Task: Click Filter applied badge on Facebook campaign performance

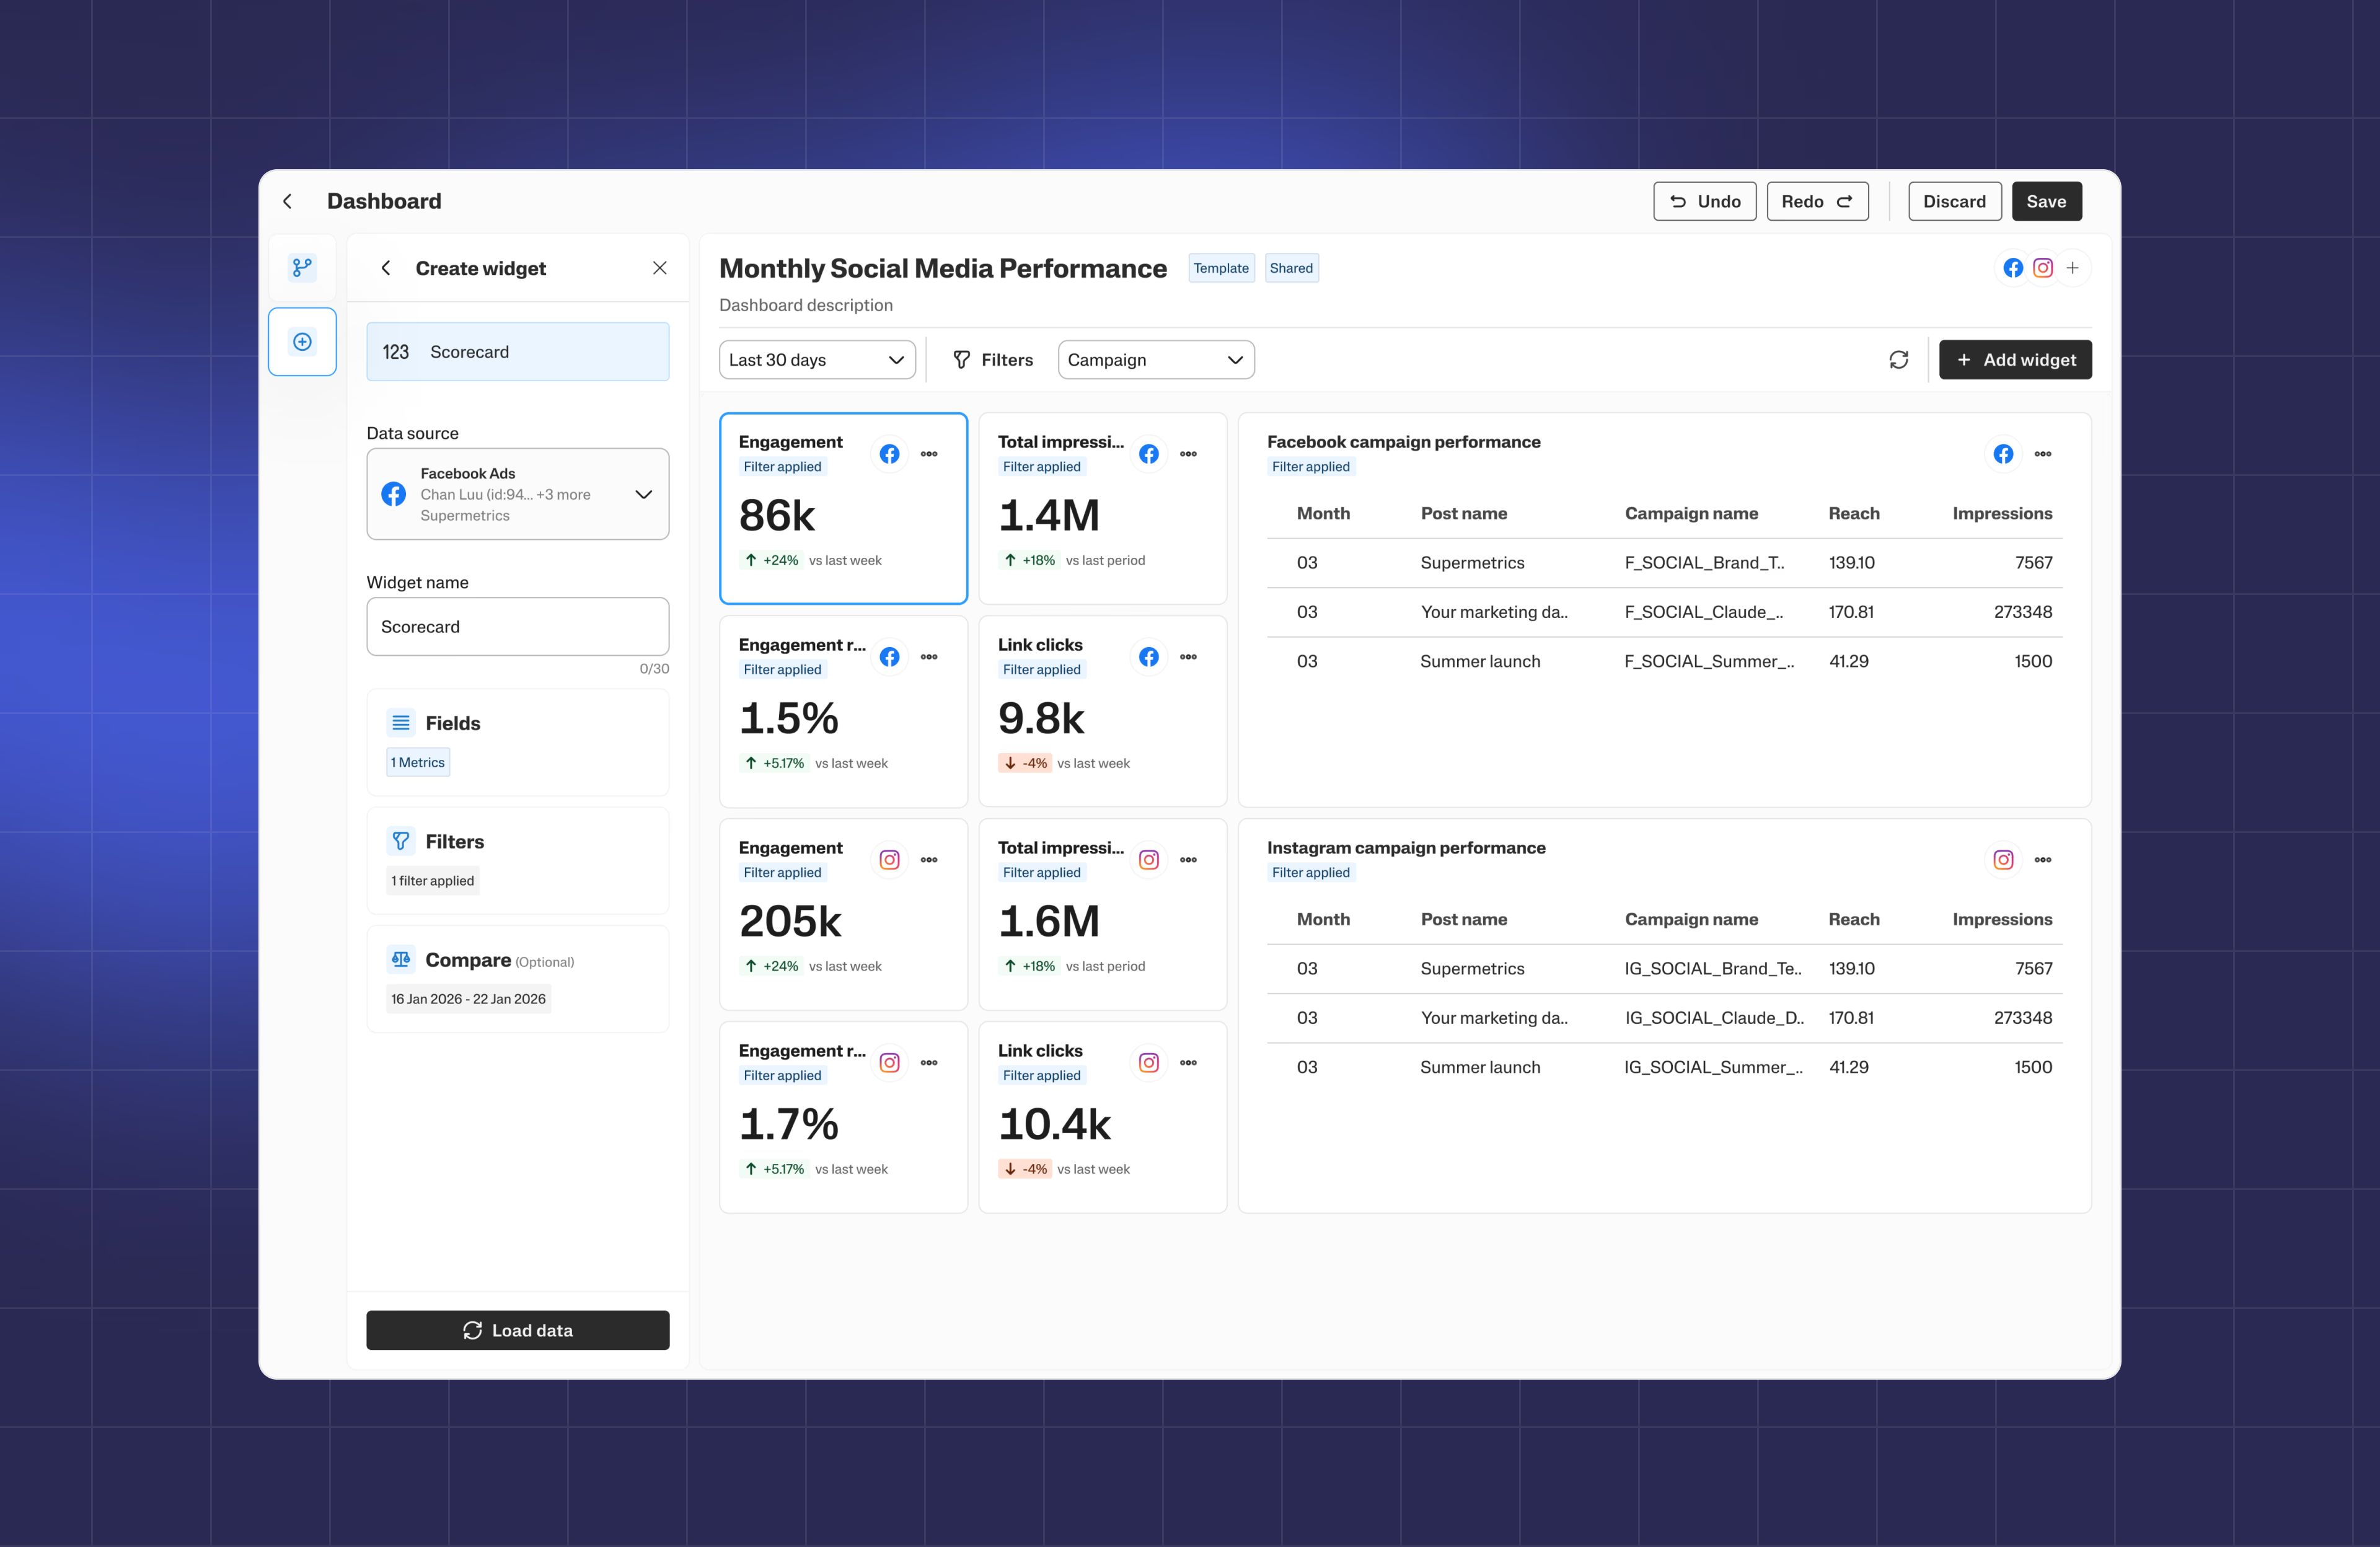Action: (x=1310, y=467)
